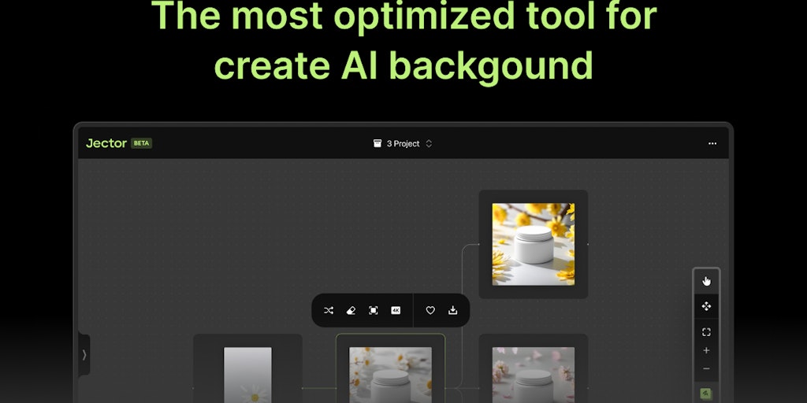Click the green icon below zoom controls

point(706,393)
